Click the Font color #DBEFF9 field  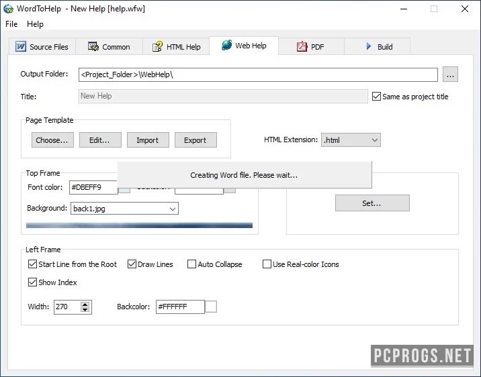tap(93, 187)
